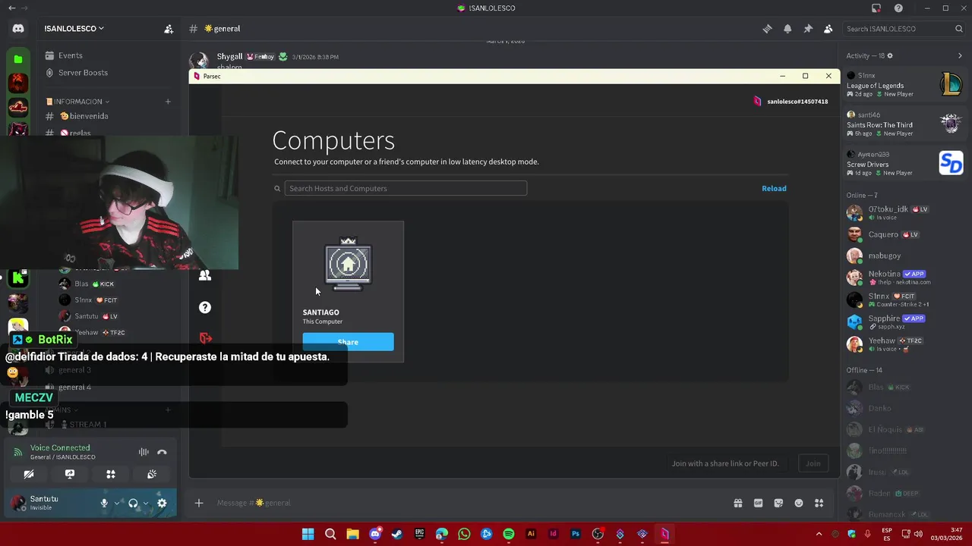972x546 pixels.
Task: Click the Join button in Parsec
Action: pyautogui.click(x=813, y=463)
